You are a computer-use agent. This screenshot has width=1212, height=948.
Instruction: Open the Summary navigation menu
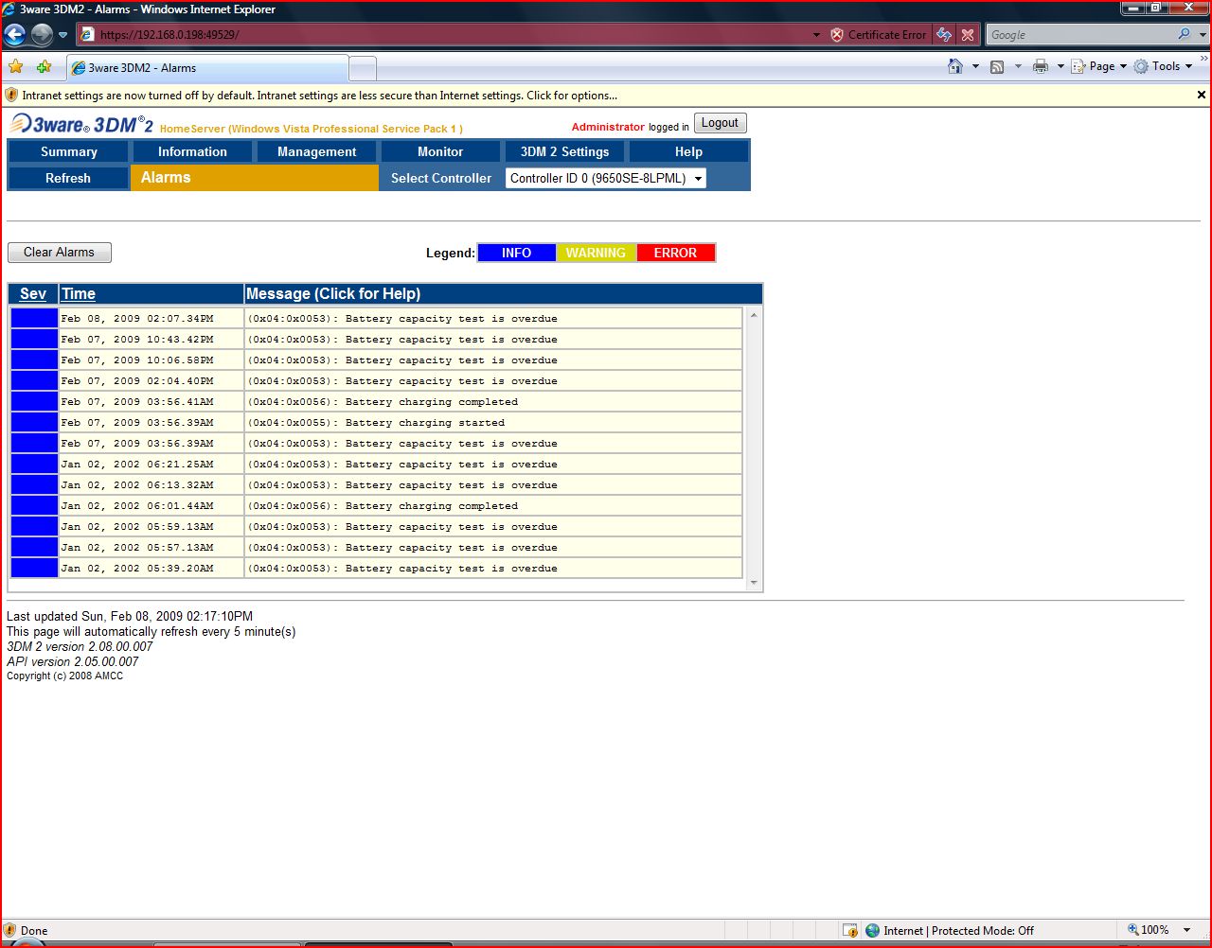click(x=68, y=152)
